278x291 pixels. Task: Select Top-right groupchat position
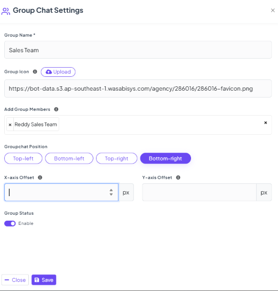click(116, 158)
